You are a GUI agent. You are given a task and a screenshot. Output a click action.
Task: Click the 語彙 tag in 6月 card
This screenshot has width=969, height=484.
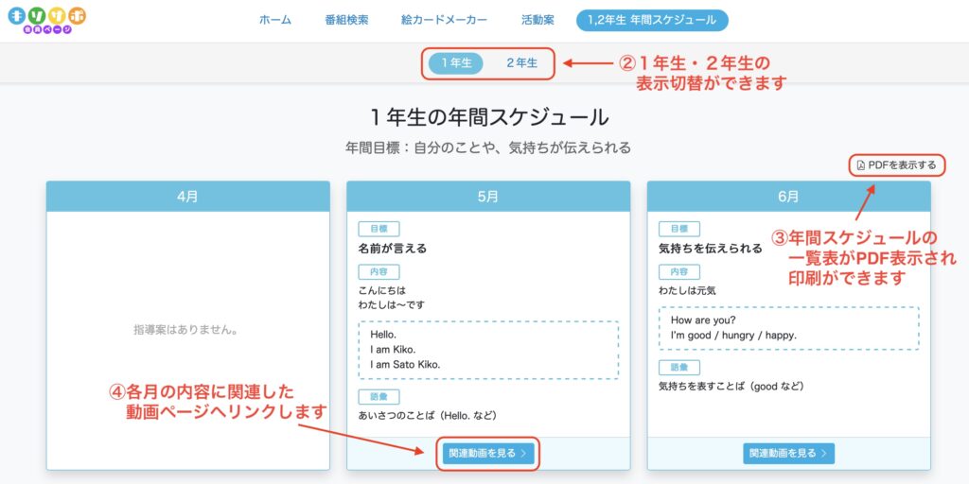coord(679,368)
